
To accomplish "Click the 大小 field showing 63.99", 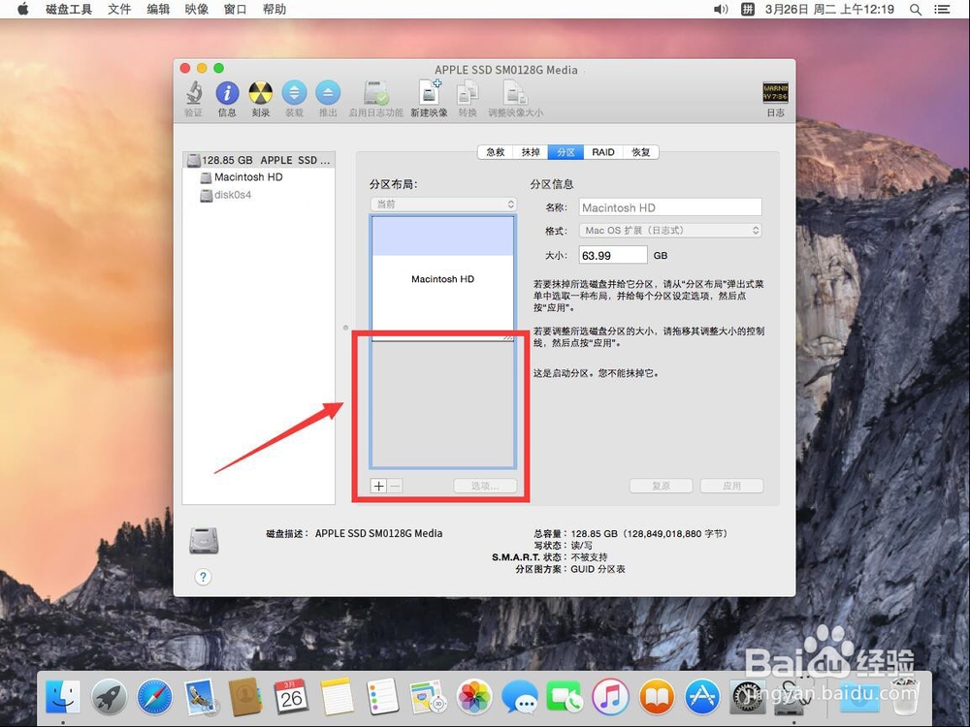I will pyautogui.click(x=613, y=255).
